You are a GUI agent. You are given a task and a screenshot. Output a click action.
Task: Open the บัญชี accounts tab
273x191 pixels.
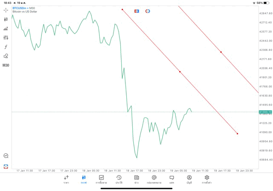pyautogui.click(x=189, y=179)
